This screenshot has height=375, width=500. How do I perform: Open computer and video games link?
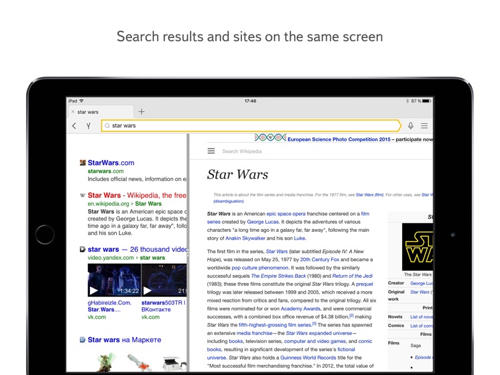click(x=315, y=341)
